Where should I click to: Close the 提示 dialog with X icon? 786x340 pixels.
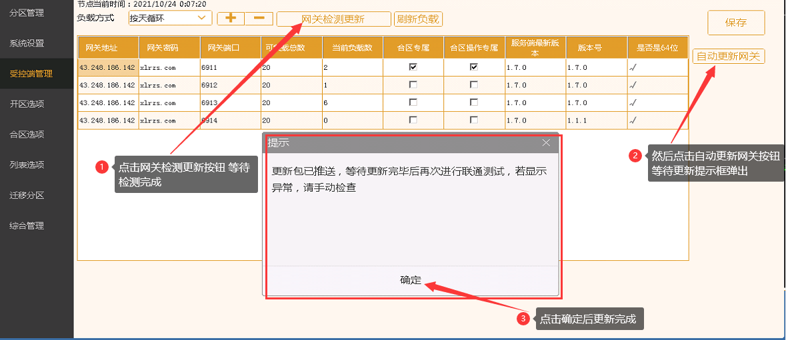(x=546, y=143)
